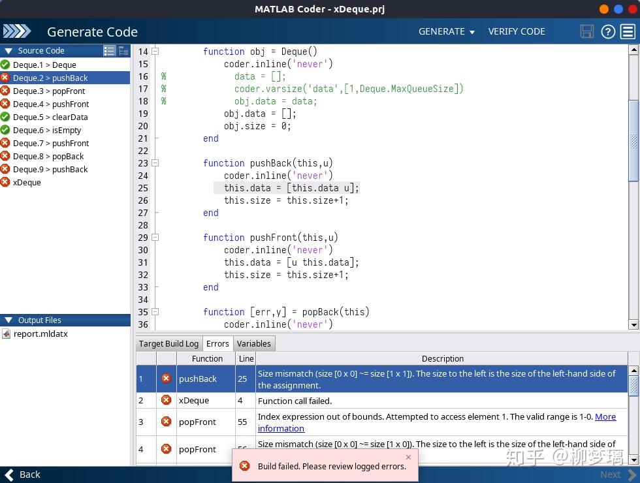Fold the Deque function at line 14
Screen dimensions: 640x483
155,52
